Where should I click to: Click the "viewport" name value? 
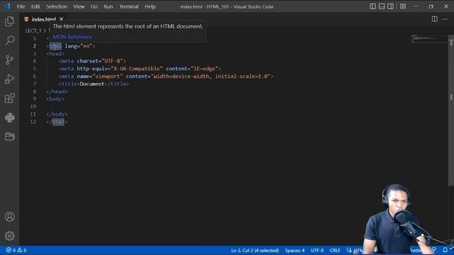pos(107,76)
